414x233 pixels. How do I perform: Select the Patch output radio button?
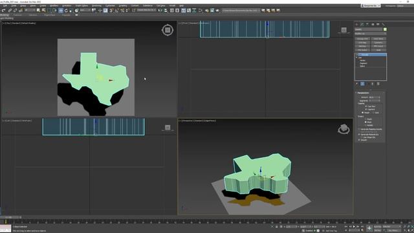coord(365,119)
